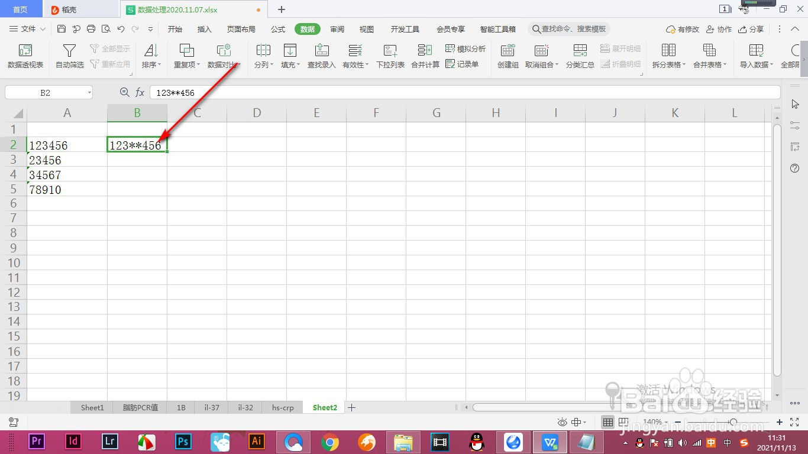Add a new sheet with plus button

(x=351, y=407)
